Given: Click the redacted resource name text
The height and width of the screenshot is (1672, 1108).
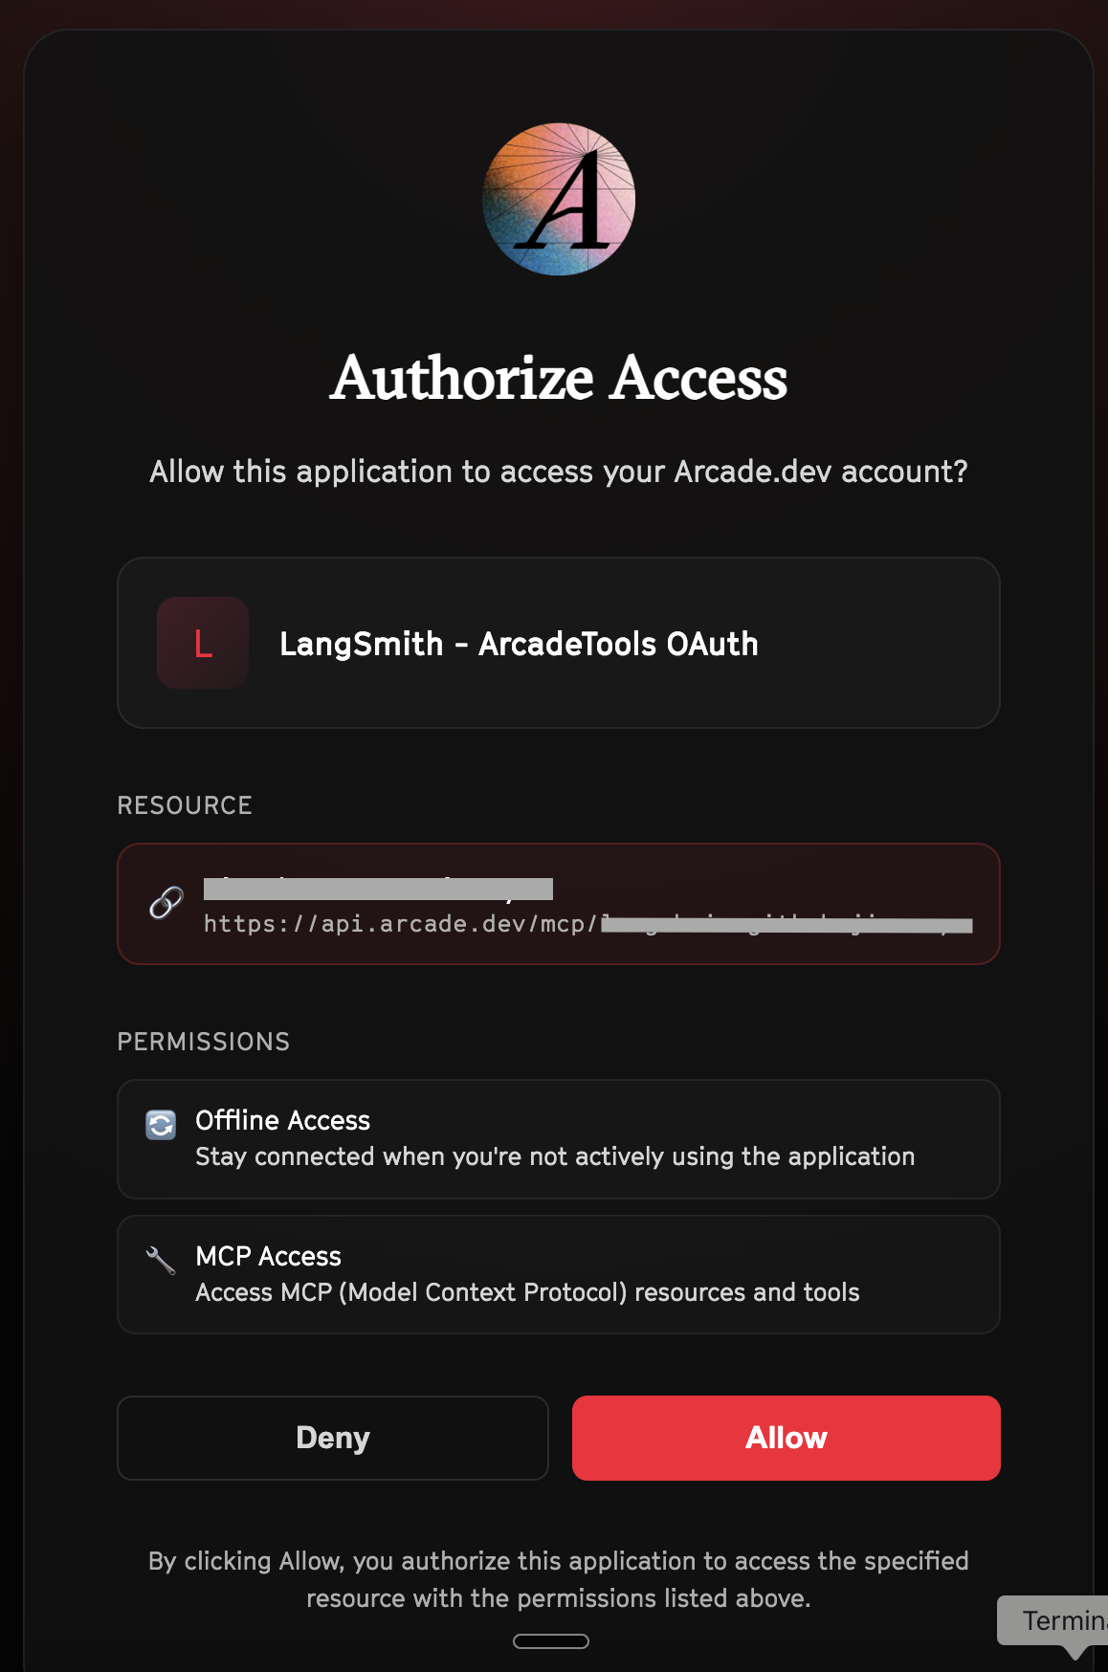Looking at the screenshot, I should 377,889.
